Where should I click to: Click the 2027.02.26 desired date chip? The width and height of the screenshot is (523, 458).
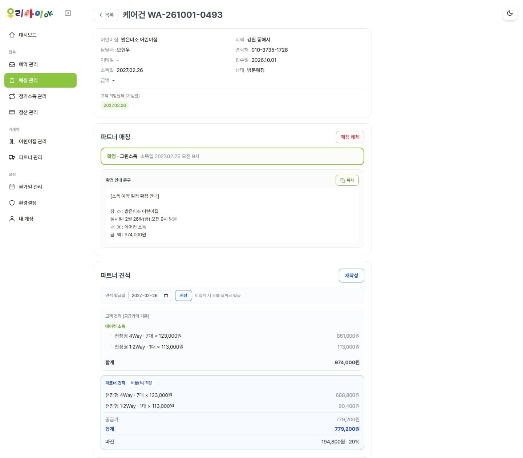[115, 105]
